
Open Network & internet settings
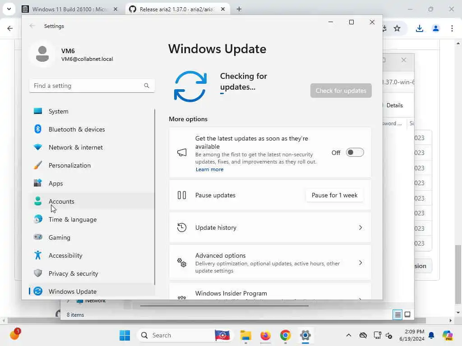pos(92,147)
